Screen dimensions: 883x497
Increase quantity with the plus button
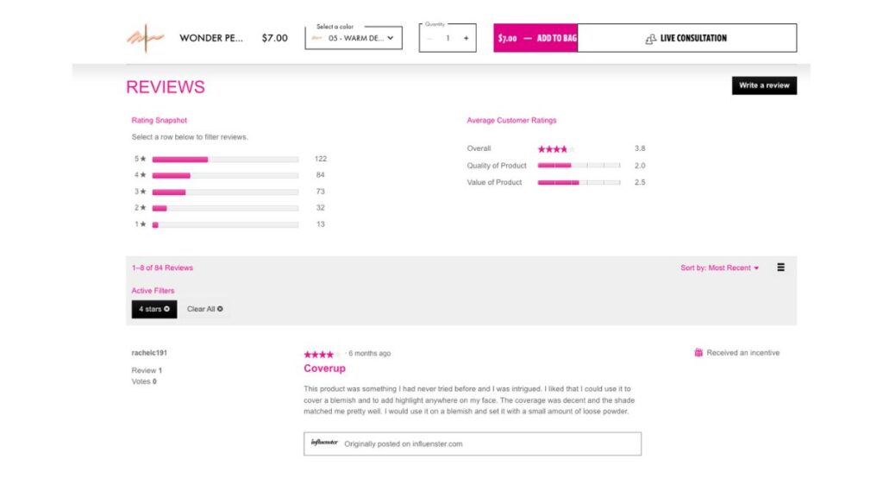pyautogui.click(x=466, y=38)
